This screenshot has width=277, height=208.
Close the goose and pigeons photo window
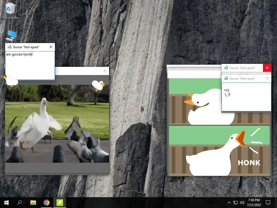pyautogui.click(x=105, y=71)
